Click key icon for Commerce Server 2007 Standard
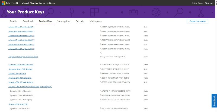The width and height of the screenshot is (217, 112). tap(101, 69)
